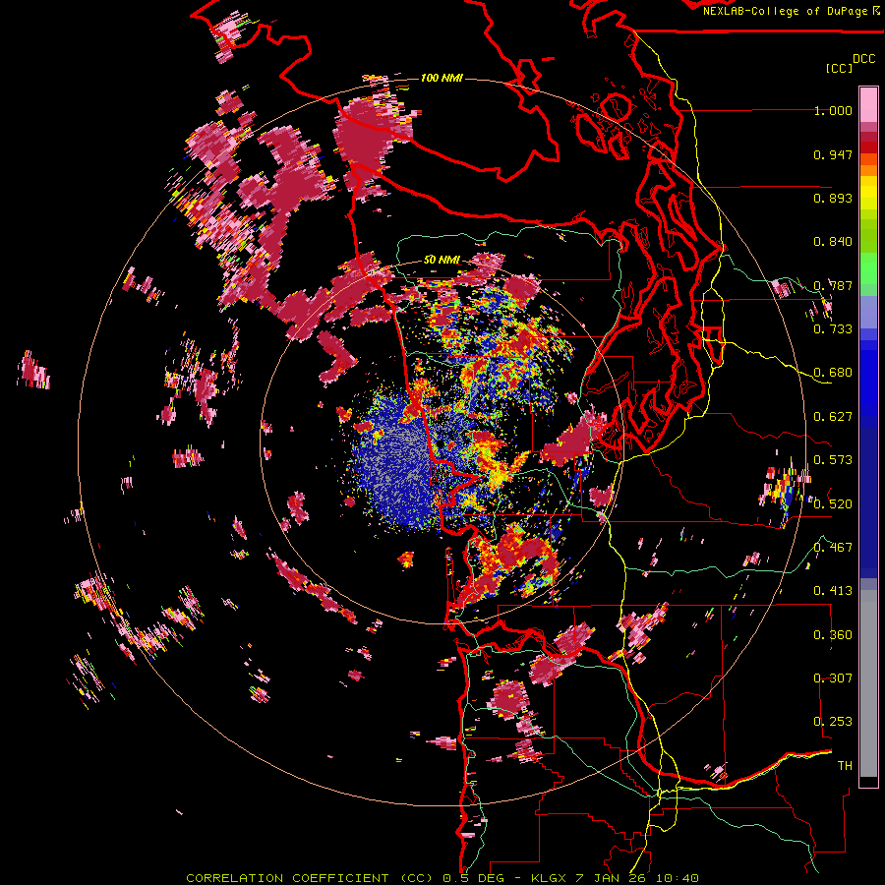Click the 50 NMI range ring label

pos(442,261)
